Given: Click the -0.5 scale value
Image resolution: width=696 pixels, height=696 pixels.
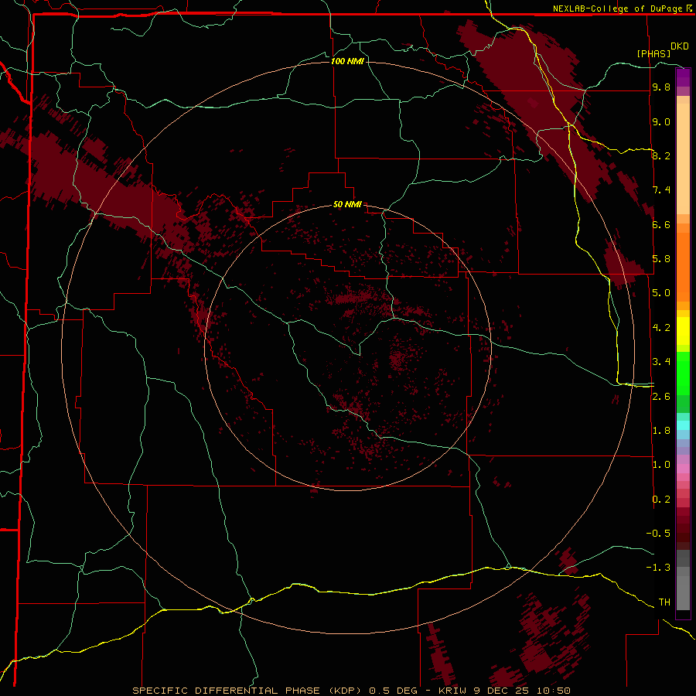Looking at the screenshot, I should (658, 534).
